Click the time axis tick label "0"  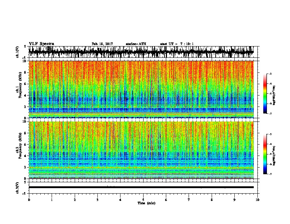(29, 200)
